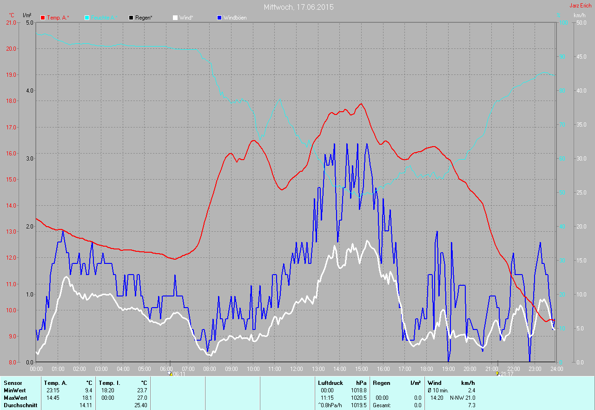Screen dimensions: 595x410
Task: Click the indoor average value "25.40"
Action: [x=140, y=405]
